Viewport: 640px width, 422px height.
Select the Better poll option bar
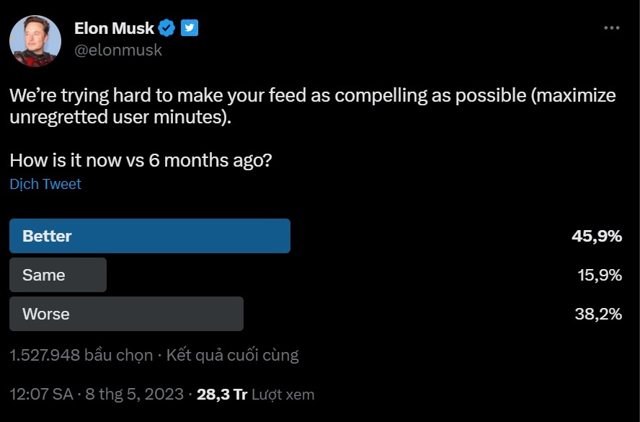click(x=150, y=236)
